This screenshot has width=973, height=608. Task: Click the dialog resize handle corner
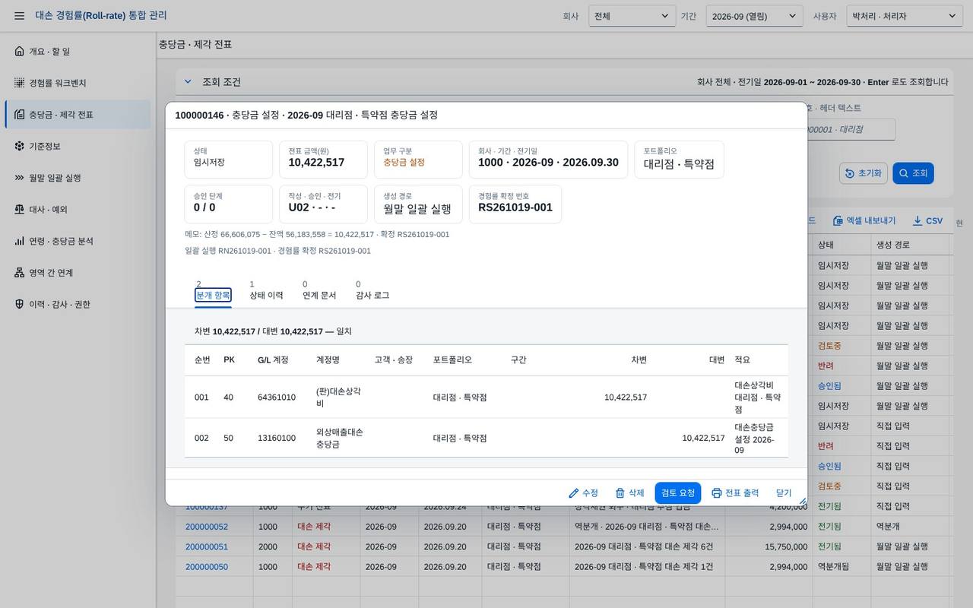(x=802, y=501)
